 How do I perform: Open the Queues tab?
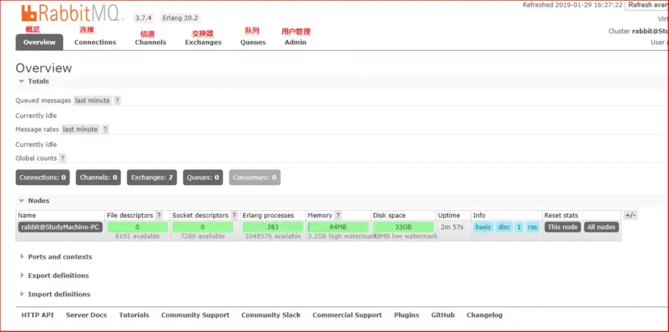click(253, 42)
